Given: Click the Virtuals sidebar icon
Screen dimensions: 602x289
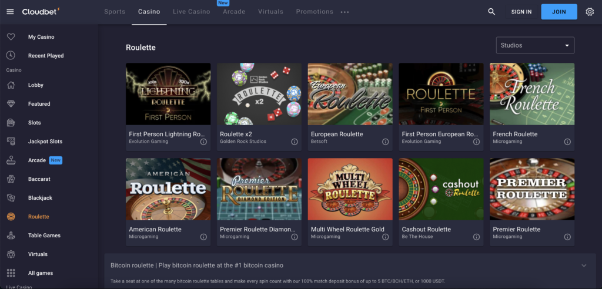Looking at the screenshot, I should click(x=11, y=254).
